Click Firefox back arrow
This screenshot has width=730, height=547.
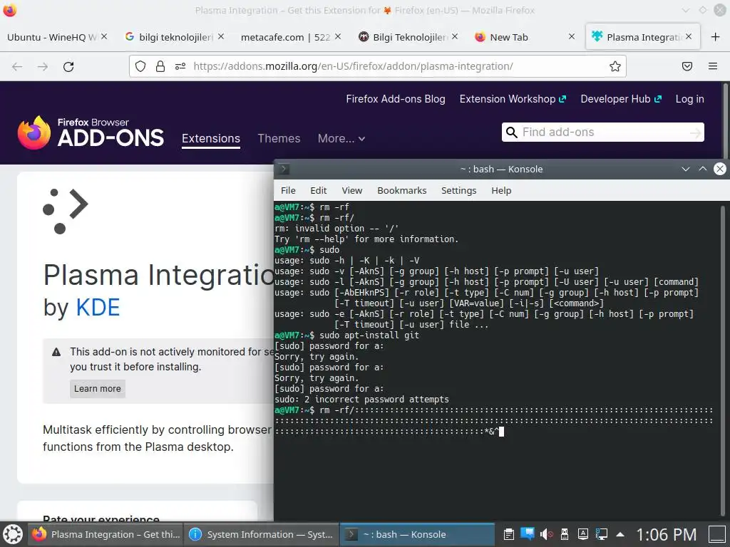click(x=17, y=66)
